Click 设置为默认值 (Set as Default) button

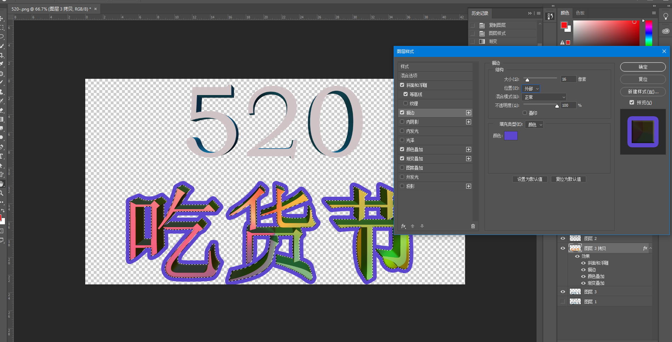click(530, 179)
